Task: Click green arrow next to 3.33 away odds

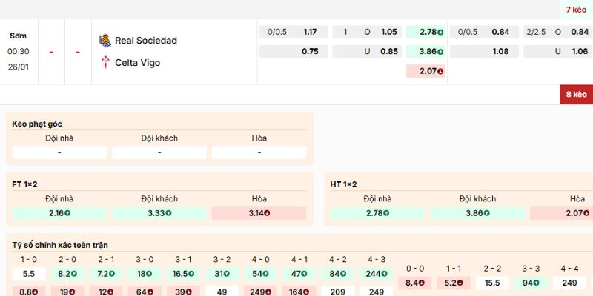Action: coord(167,213)
